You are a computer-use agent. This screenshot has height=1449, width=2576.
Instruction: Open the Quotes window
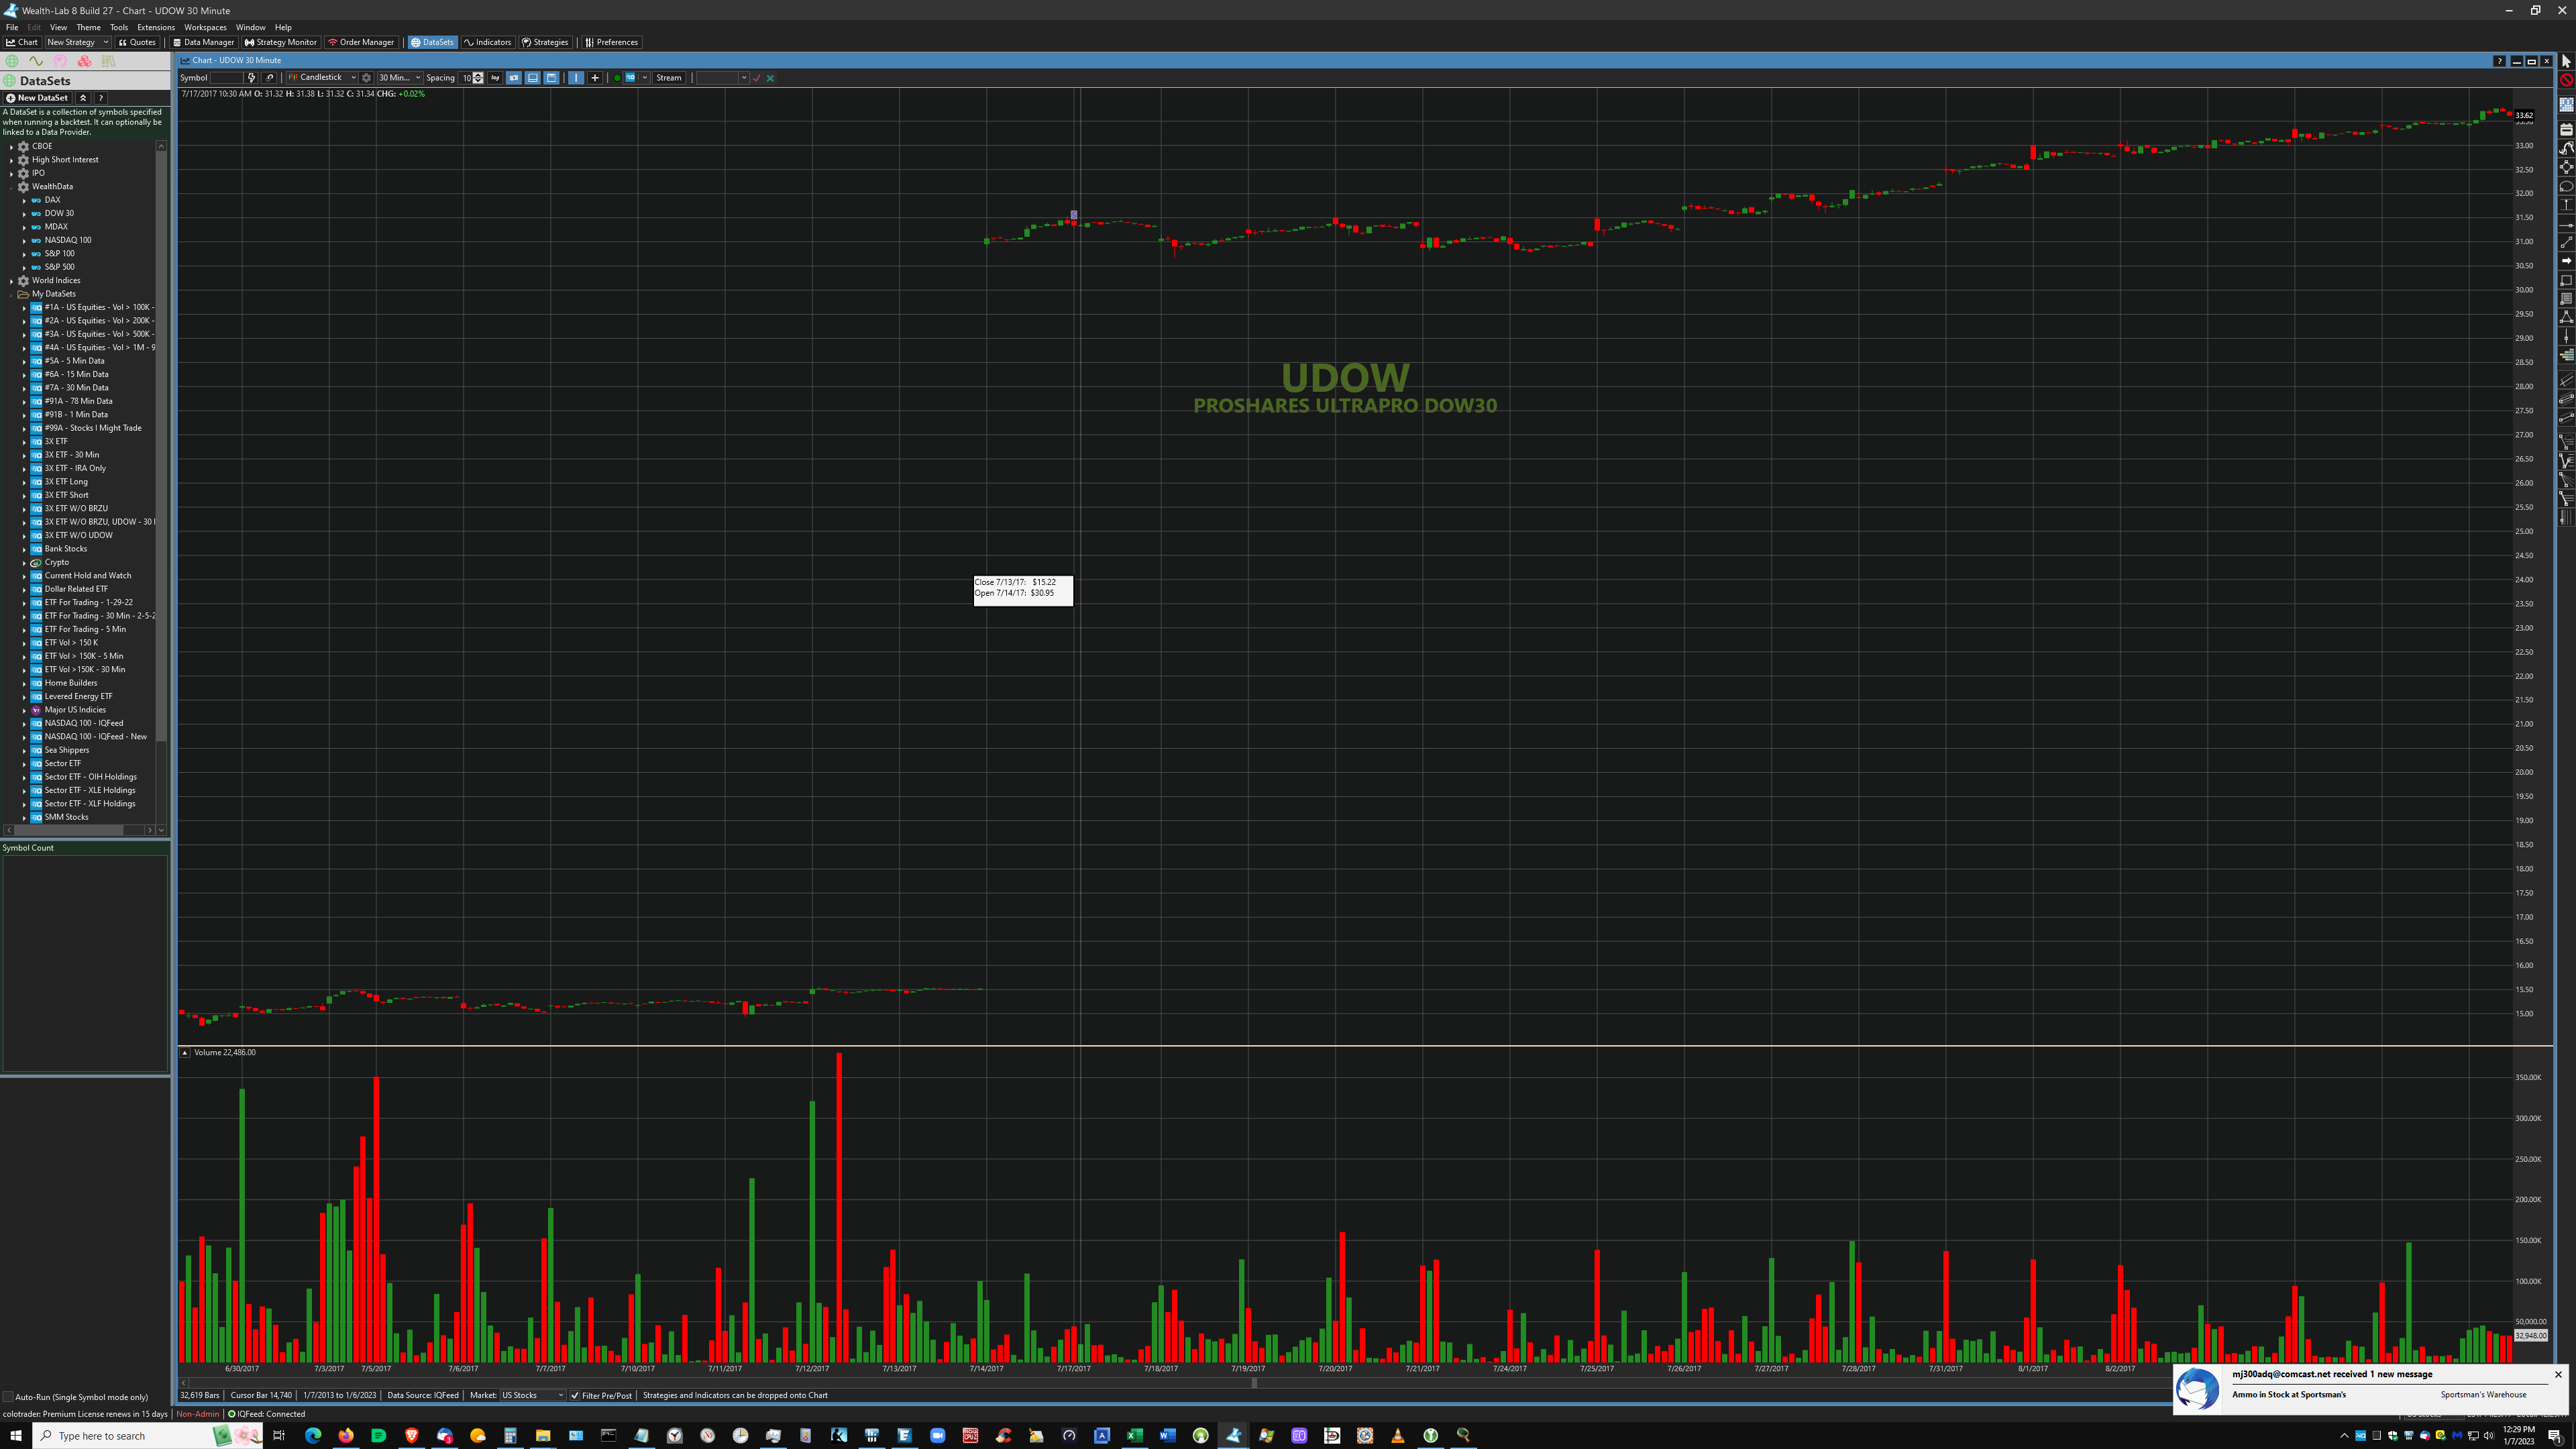137,42
